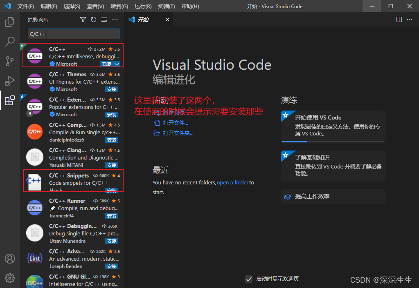The height and width of the screenshot is (288, 419).
Task: Install the C/C++ Runner extension
Action: pos(112,216)
